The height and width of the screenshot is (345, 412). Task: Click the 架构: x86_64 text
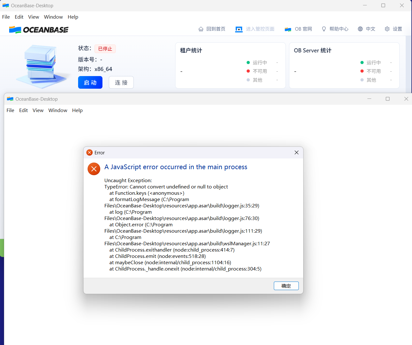tap(95, 69)
